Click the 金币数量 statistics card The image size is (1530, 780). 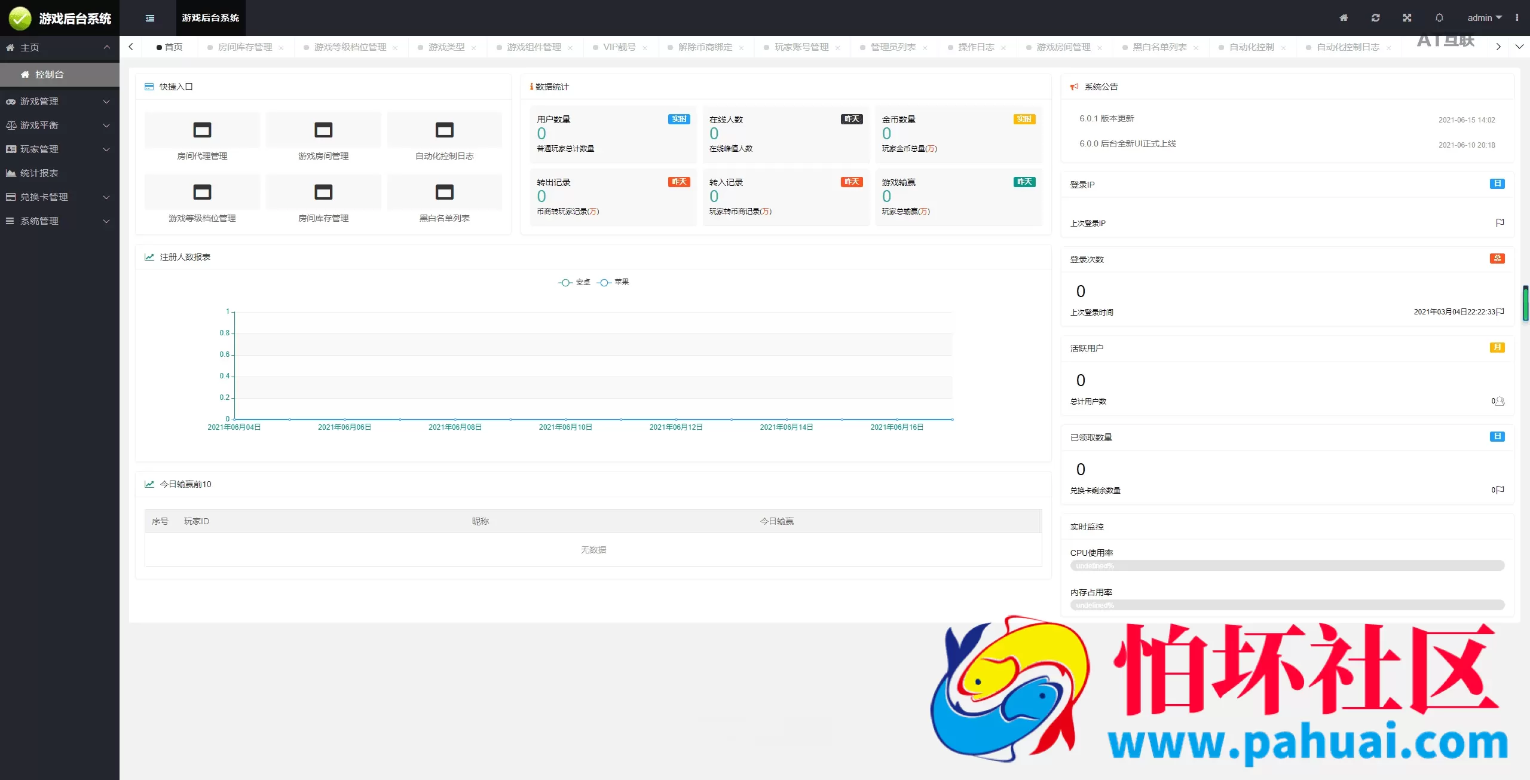(x=959, y=134)
